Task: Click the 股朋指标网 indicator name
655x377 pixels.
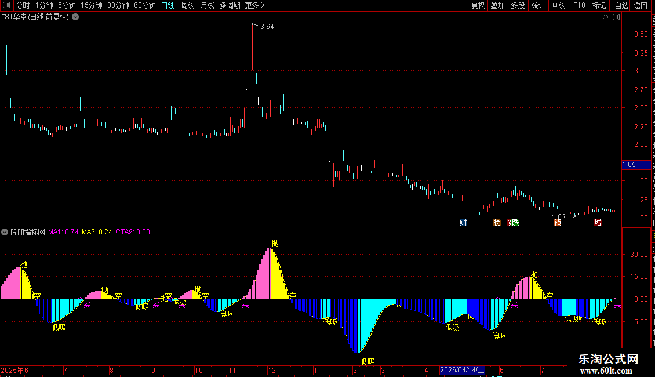Action: [28, 232]
